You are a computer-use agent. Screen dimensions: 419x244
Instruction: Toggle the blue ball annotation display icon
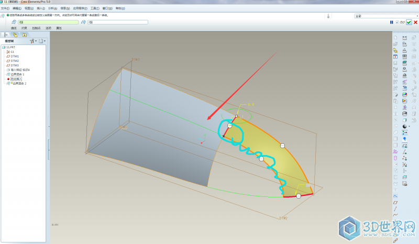[404, 139]
